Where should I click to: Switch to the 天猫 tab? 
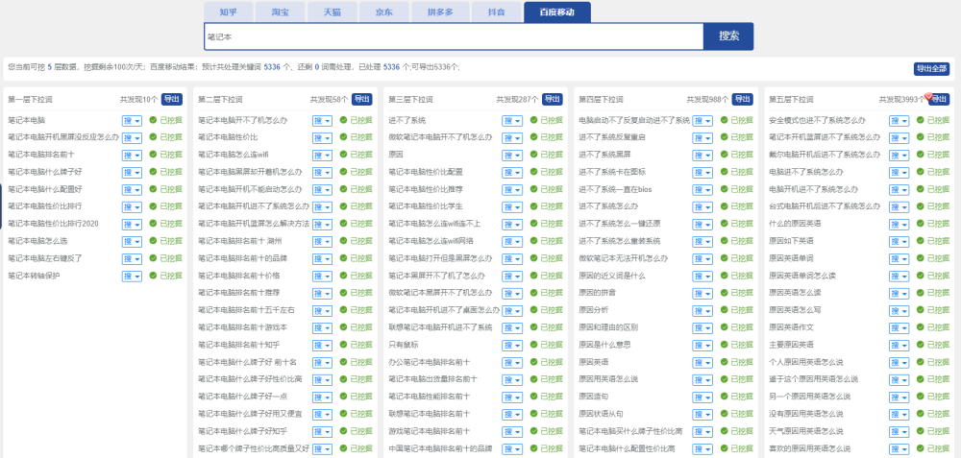(x=333, y=12)
